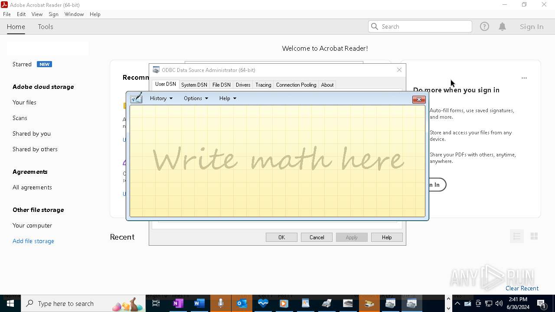Open the Tracing tab in ODBC Administrator

[x=263, y=85]
